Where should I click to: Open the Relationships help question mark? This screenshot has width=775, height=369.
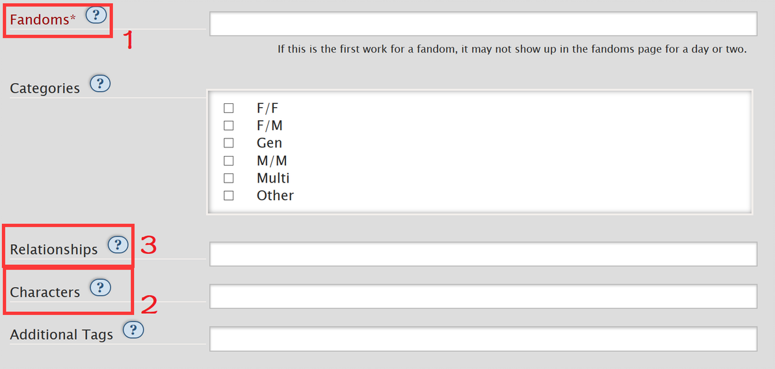[x=118, y=244]
